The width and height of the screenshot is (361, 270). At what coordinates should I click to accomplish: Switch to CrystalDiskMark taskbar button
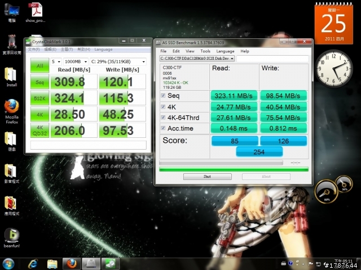coord(111,264)
